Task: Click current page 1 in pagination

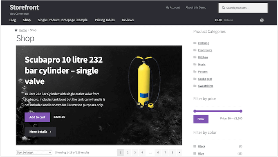Action: [120, 153]
